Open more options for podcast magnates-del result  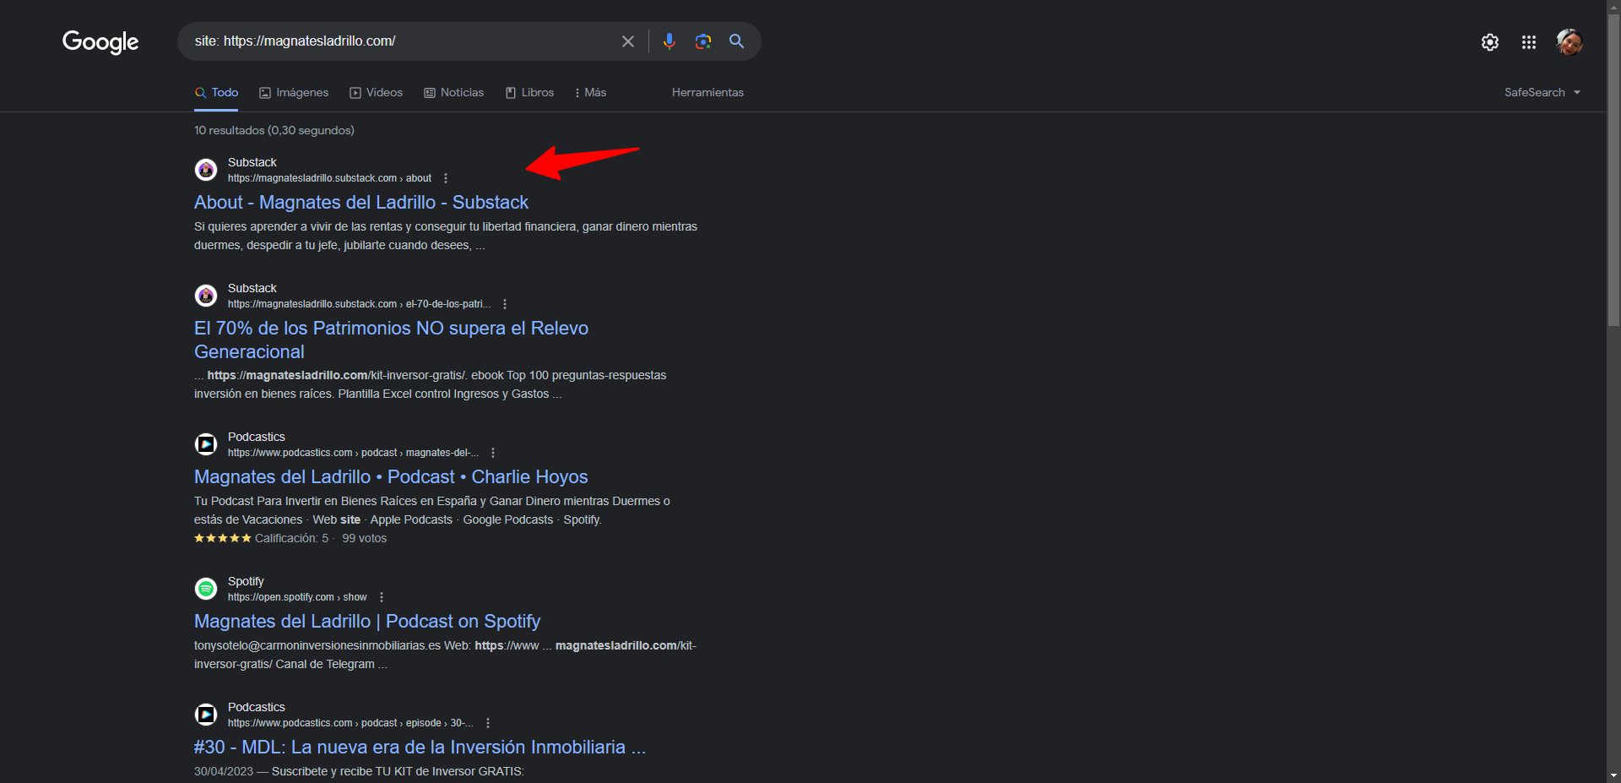[493, 453]
